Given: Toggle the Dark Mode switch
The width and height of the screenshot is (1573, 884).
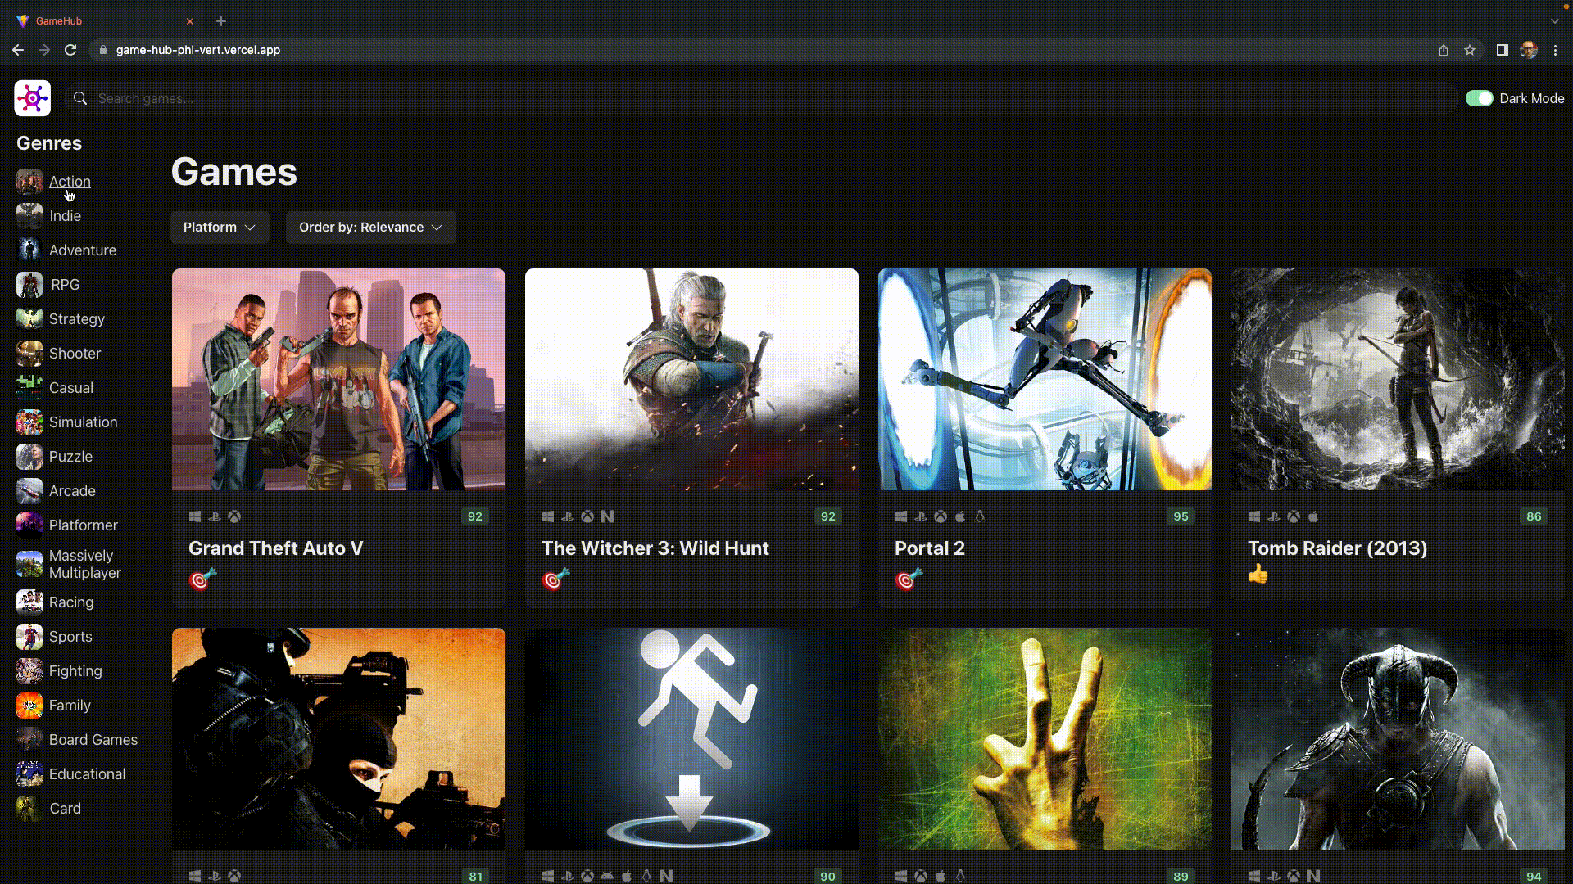Looking at the screenshot, I should click(x=1479, y=98).
